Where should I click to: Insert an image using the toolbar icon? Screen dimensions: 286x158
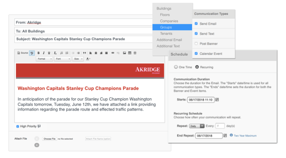124,53
